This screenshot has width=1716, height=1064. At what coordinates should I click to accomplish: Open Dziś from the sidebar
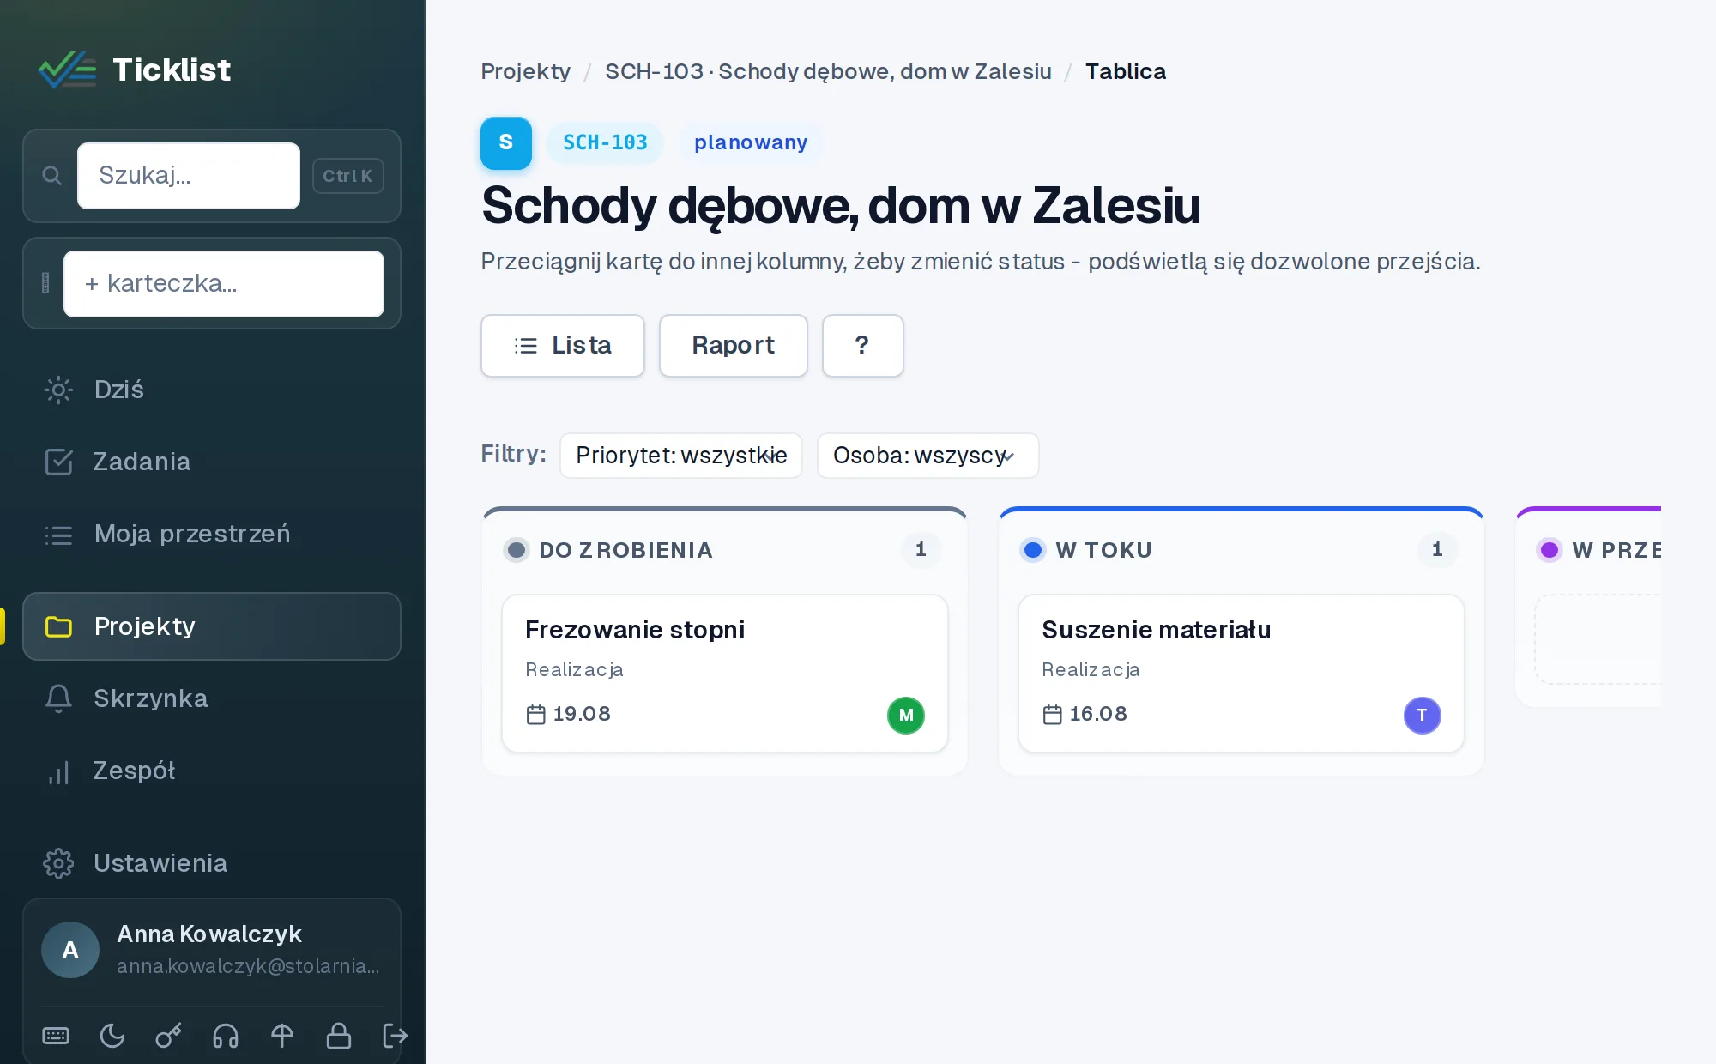[212, 390]
